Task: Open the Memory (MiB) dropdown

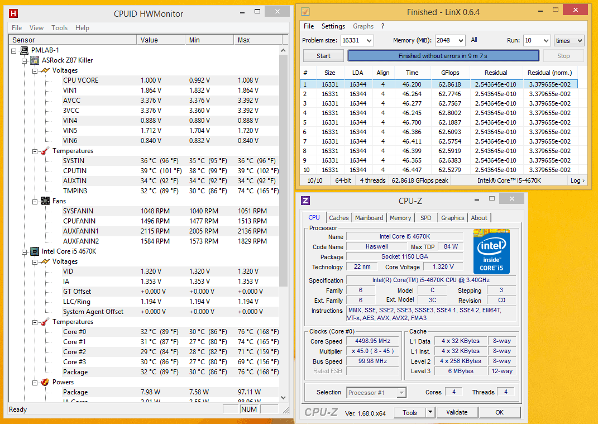Action: point(460,41)
